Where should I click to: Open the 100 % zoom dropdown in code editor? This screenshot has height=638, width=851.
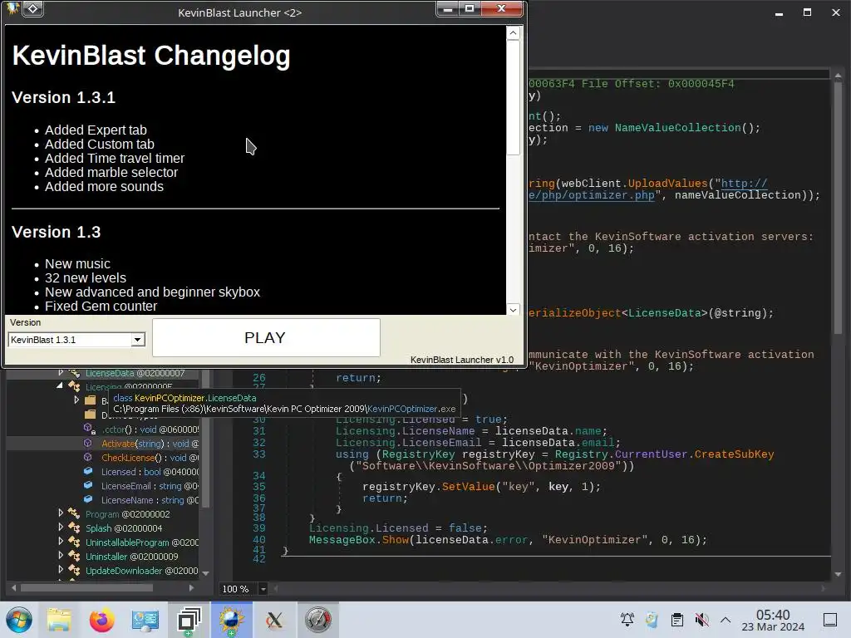tap(263, 589)
